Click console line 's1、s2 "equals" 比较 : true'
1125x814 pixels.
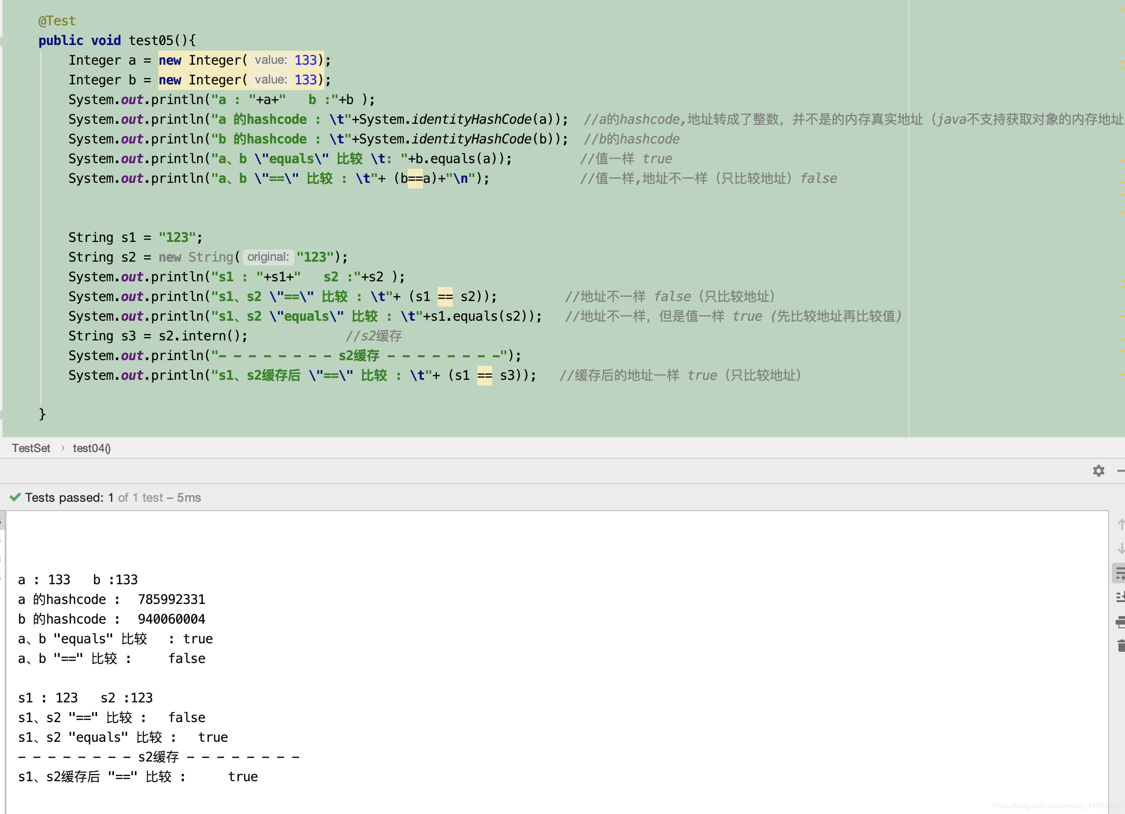[122, 738]
